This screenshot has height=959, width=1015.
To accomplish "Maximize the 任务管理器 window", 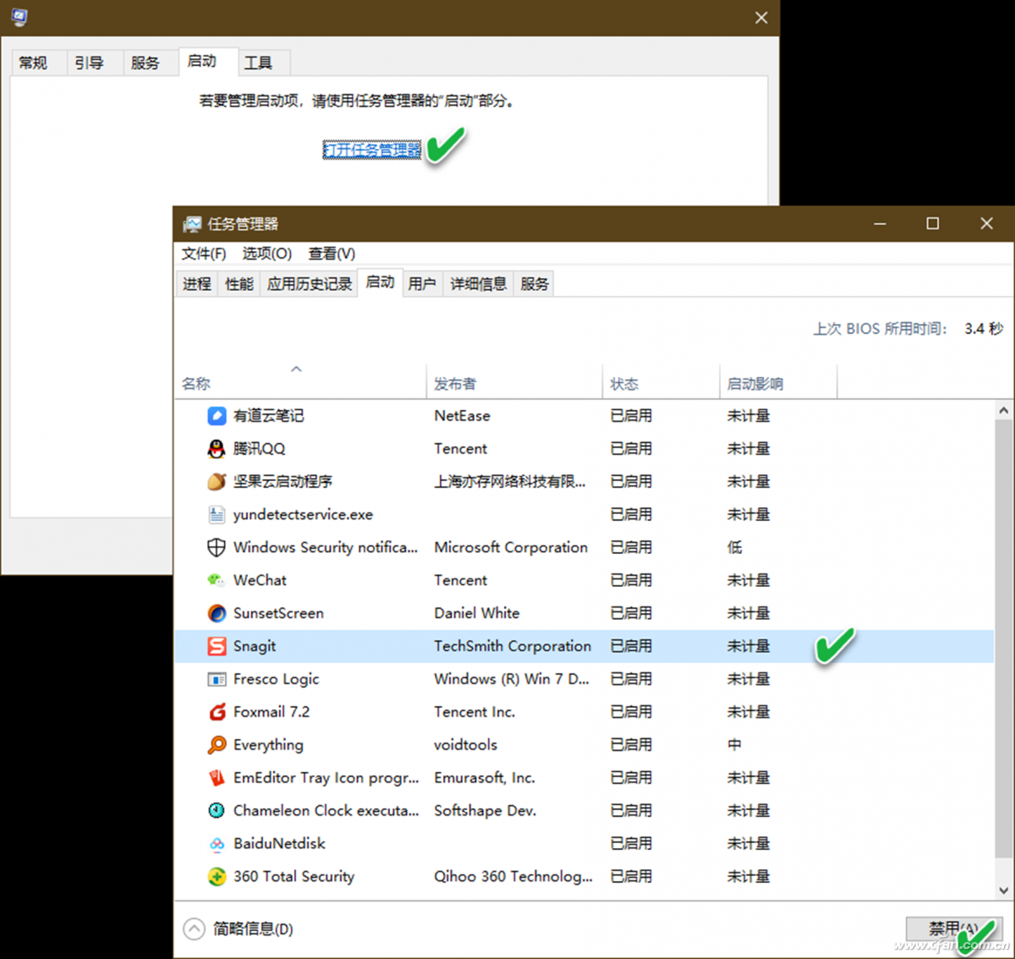I will tap(933, 223).
